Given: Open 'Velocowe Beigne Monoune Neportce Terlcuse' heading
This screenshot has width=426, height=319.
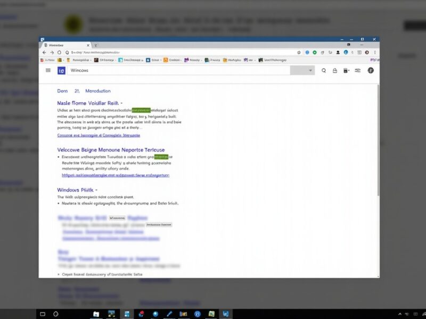Looking at the screenshot, I should (x=111, y=150).
